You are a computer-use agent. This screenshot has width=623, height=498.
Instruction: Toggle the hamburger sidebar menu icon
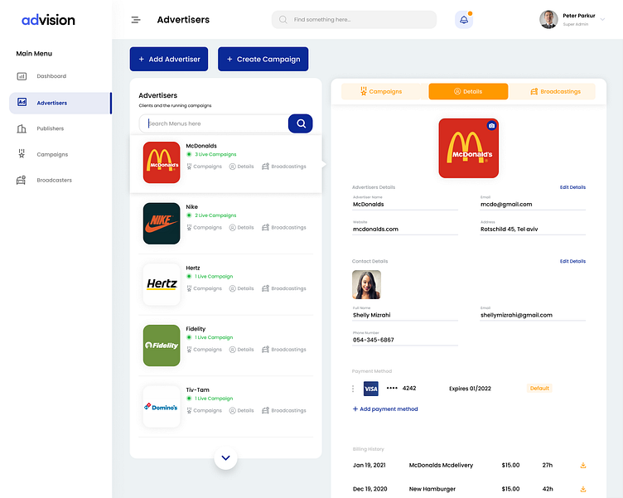point(136,20)
